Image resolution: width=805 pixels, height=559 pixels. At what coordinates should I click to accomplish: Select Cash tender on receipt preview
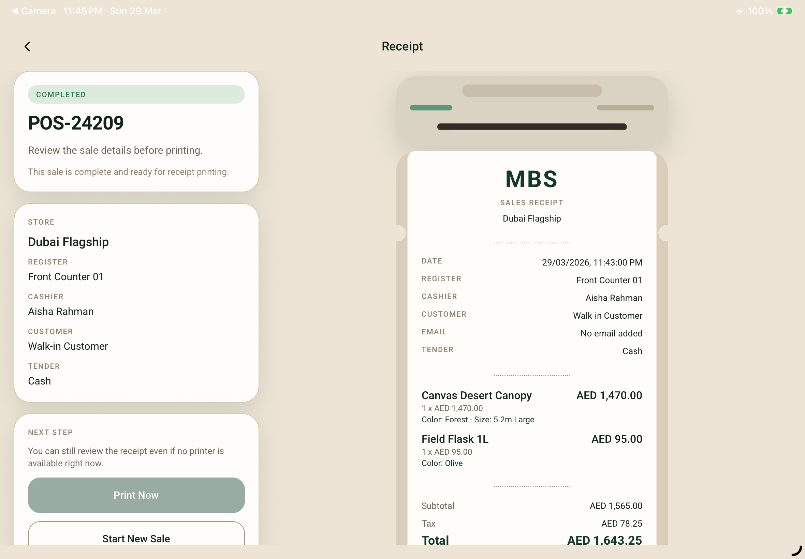pos(632,351)
